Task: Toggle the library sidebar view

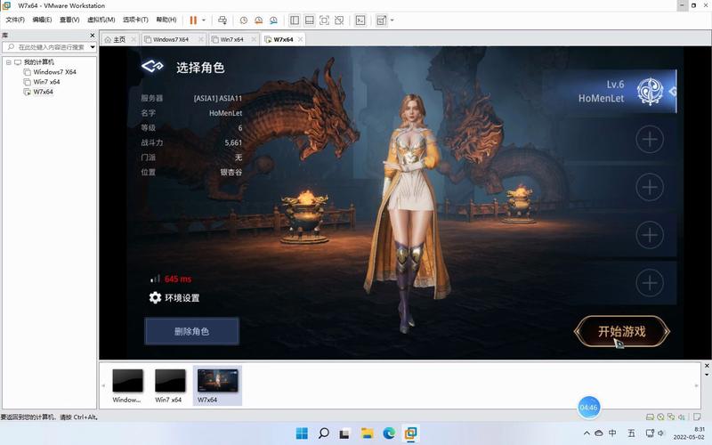Action: coord(295,20)
